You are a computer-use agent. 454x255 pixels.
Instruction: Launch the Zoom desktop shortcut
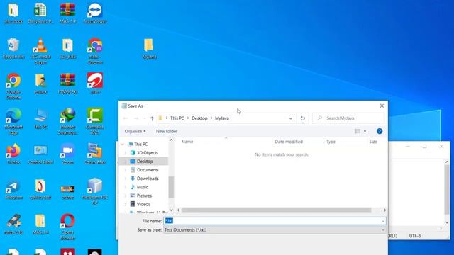point(68,154)
